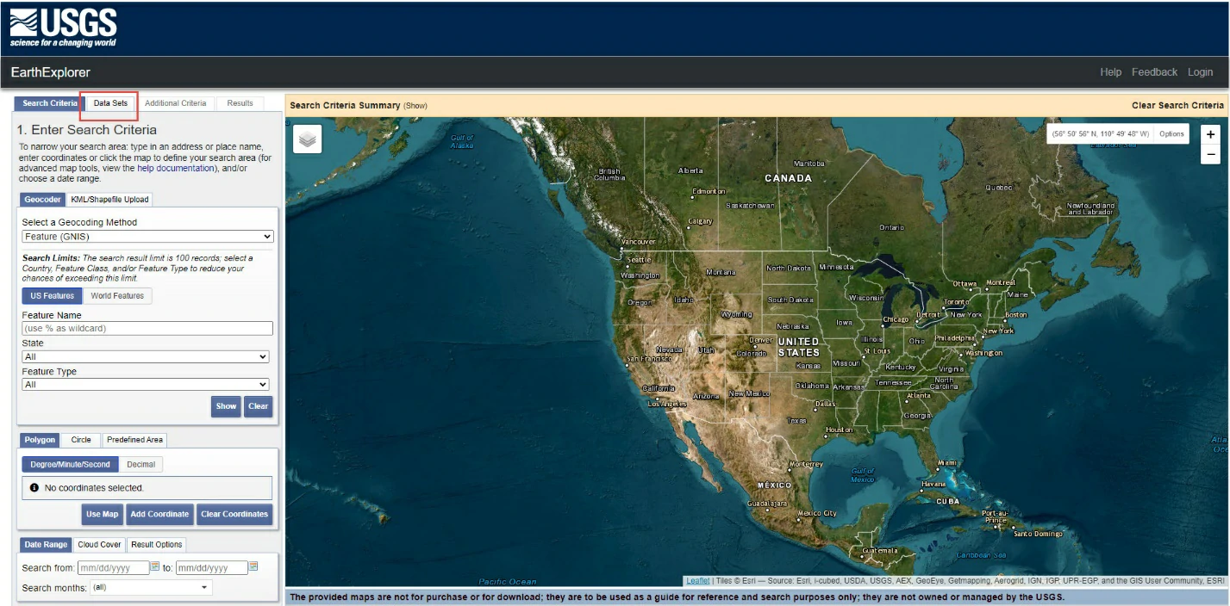The height and width of the screenshot is (606, 1230).
Task: Toggle US Features search mode
Action: tap(52, 296)
